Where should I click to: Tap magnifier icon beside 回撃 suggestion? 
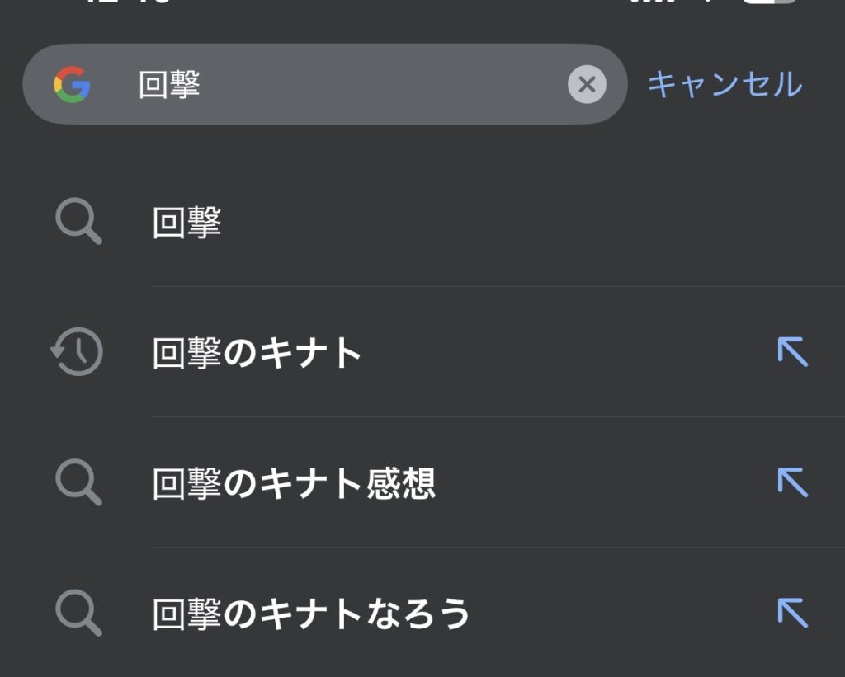pos(78,223)
